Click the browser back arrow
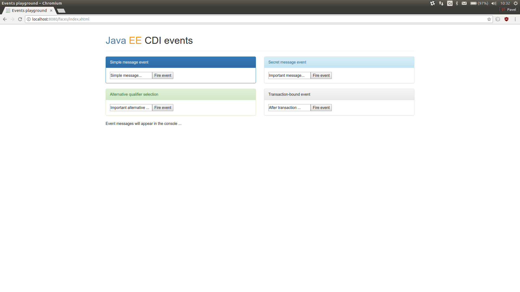Viewport: 520px width, 292px height. [5, 19]
